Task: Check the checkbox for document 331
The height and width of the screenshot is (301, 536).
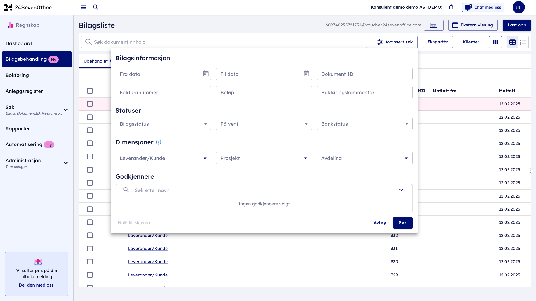Action: point(90,249)
